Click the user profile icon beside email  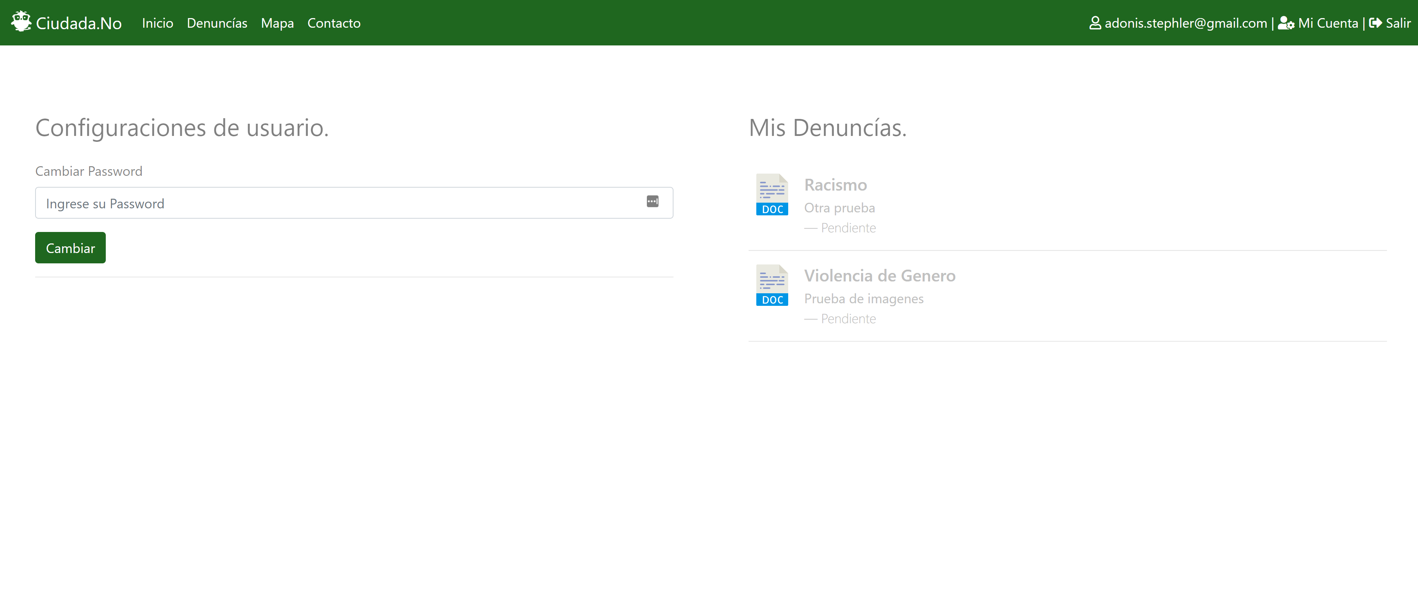1095,23
